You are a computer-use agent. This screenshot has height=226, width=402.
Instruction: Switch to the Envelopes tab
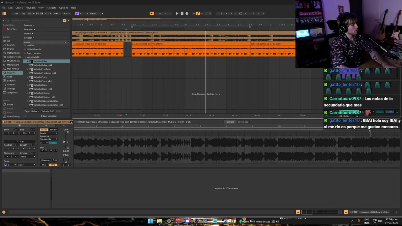(x=243, y=122)
